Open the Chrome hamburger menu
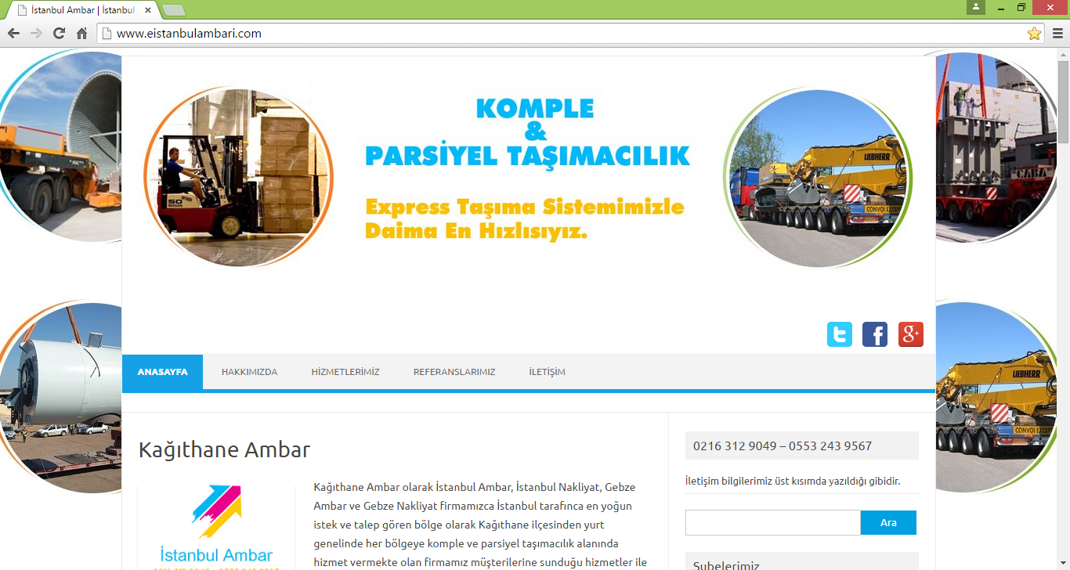 (1057, 34)
